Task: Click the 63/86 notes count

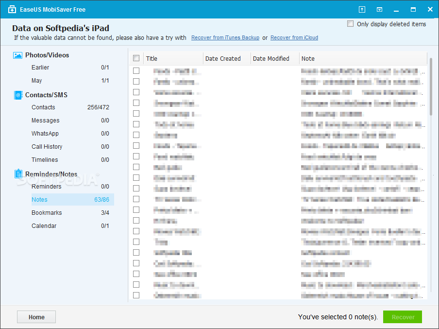Action: coord(101,200)
